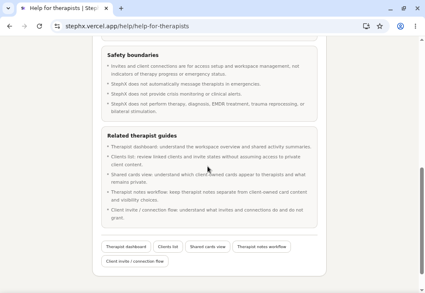Restore down the browser window
The image size is (425, 293).
click(404, 8)
